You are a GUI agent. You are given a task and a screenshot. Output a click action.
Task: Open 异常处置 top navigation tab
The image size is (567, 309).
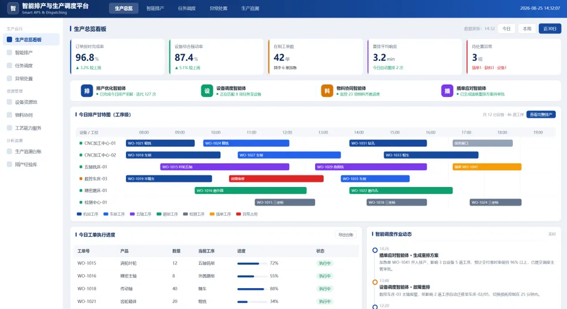point(219,8)
